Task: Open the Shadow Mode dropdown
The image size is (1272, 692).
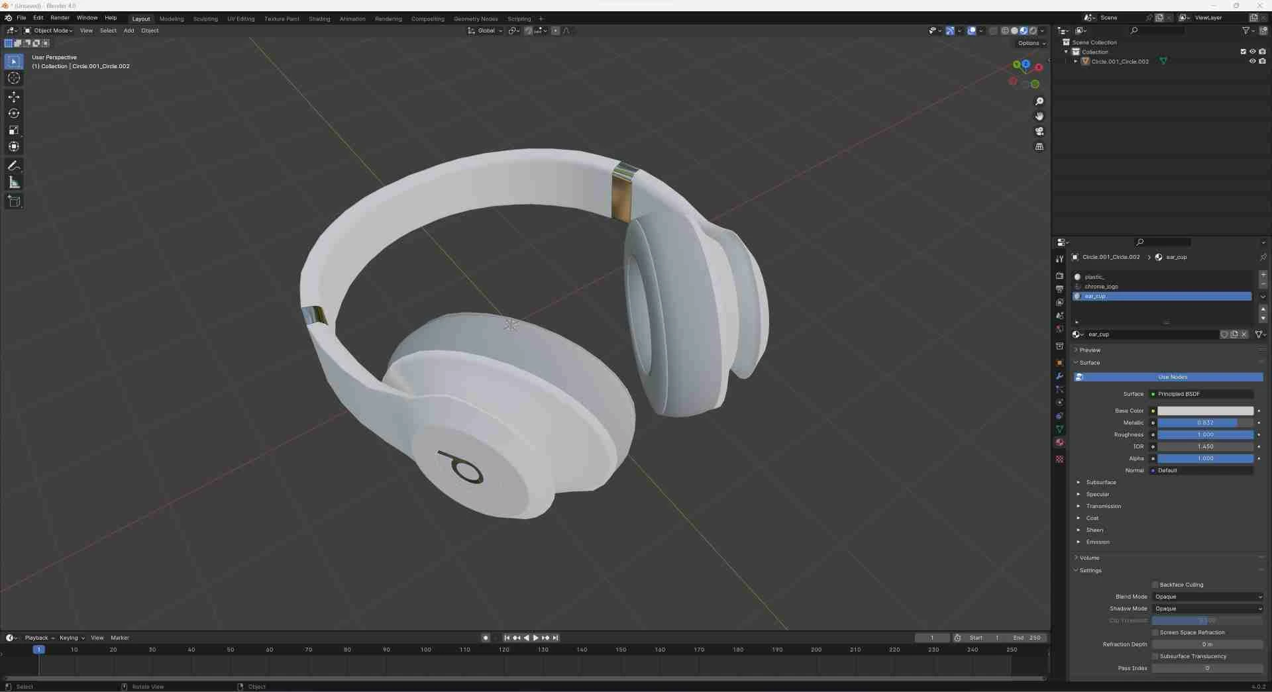Action: coord(1208,609)
